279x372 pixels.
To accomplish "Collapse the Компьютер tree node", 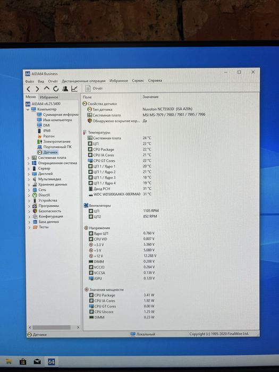I will point(28,109).
